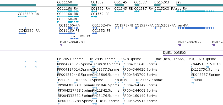Viewport: 223px width, 105px height.
Task: Click EST EP03628.3prime
Action: (119, 62)
